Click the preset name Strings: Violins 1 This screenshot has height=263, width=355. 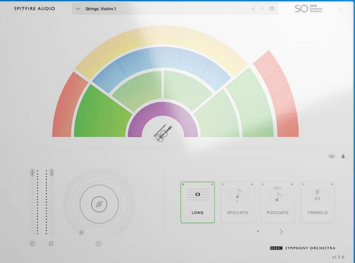coord(101,9)
